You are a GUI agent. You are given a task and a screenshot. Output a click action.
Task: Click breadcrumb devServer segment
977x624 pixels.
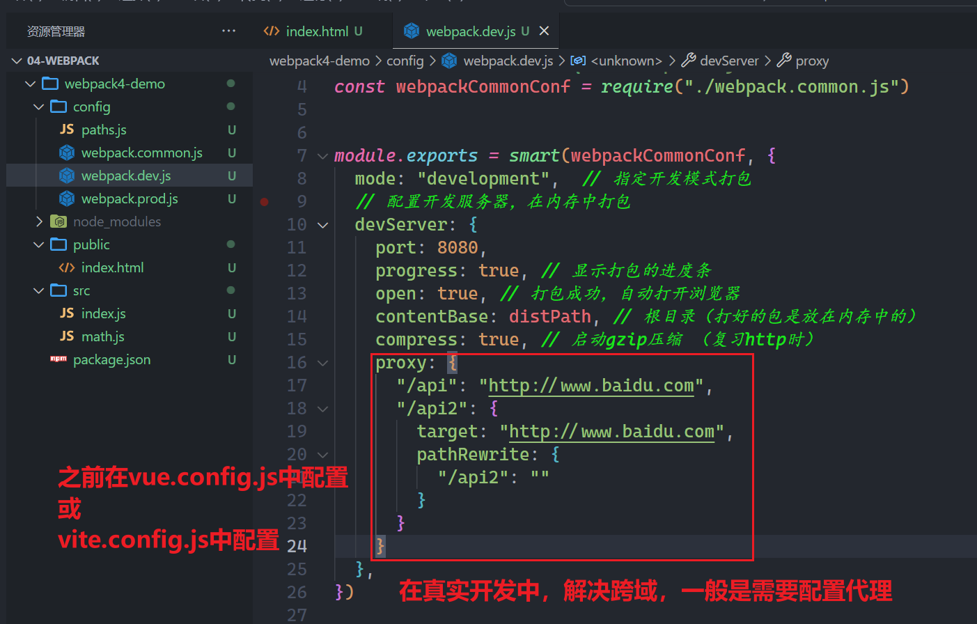729,61
